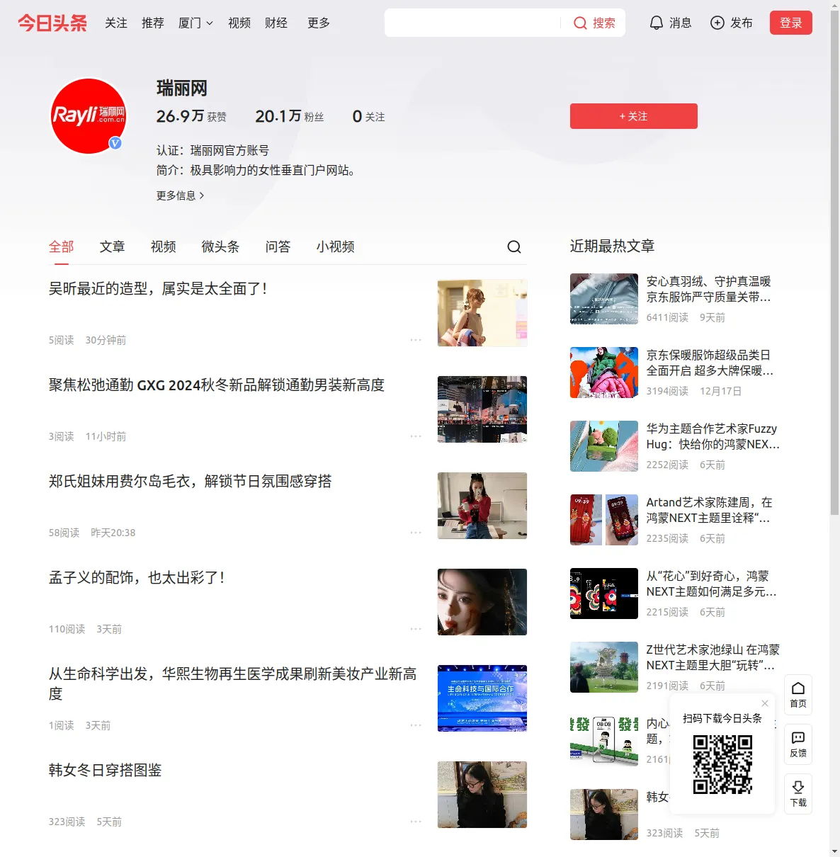Click the 20.1万 粉丝 followers count
This screenshot has width=840, height=857.
(290, 116)
